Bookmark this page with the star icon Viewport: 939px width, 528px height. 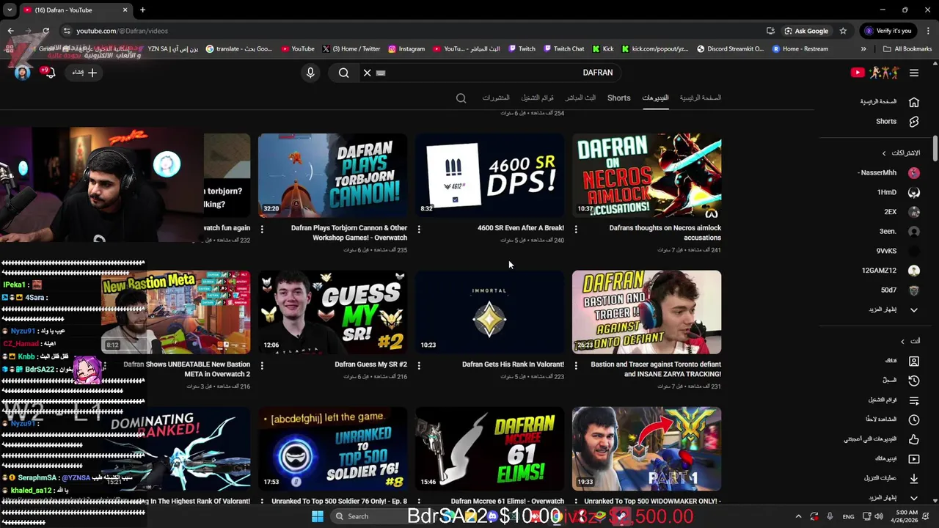click(843, 31)
